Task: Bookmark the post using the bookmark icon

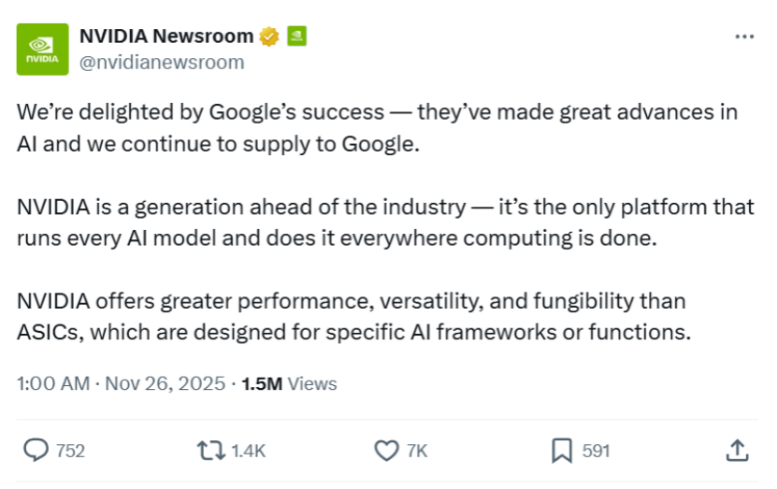Action: click(561, 451)
